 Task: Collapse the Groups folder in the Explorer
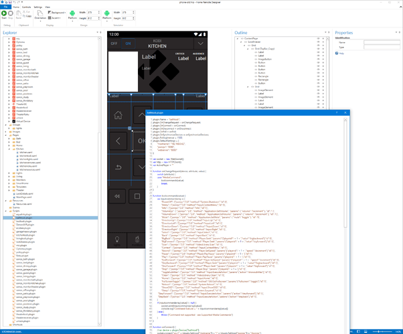(5, 124)
